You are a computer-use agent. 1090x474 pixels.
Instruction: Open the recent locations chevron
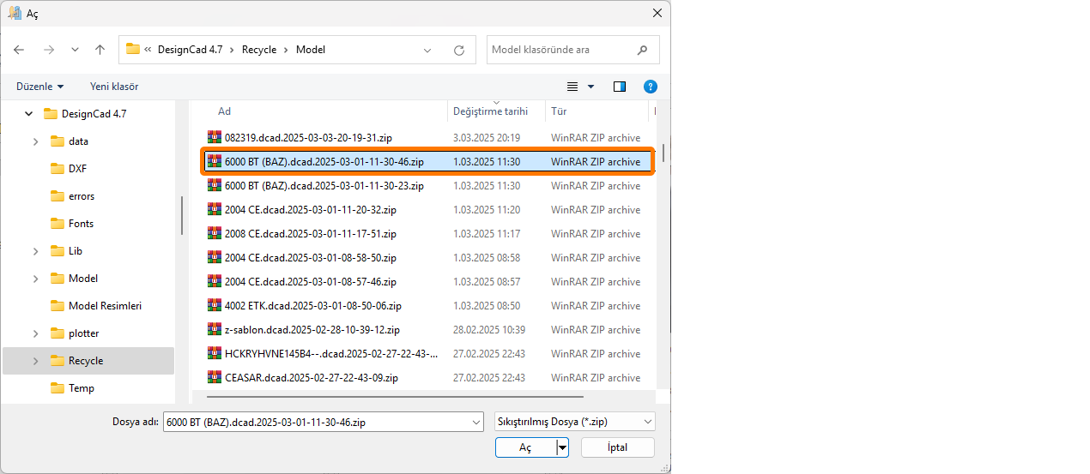pos(75,50)
